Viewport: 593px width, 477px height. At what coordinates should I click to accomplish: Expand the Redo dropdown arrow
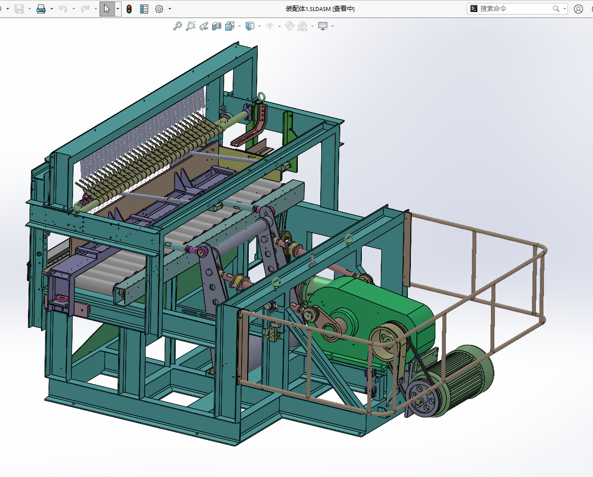96,9
